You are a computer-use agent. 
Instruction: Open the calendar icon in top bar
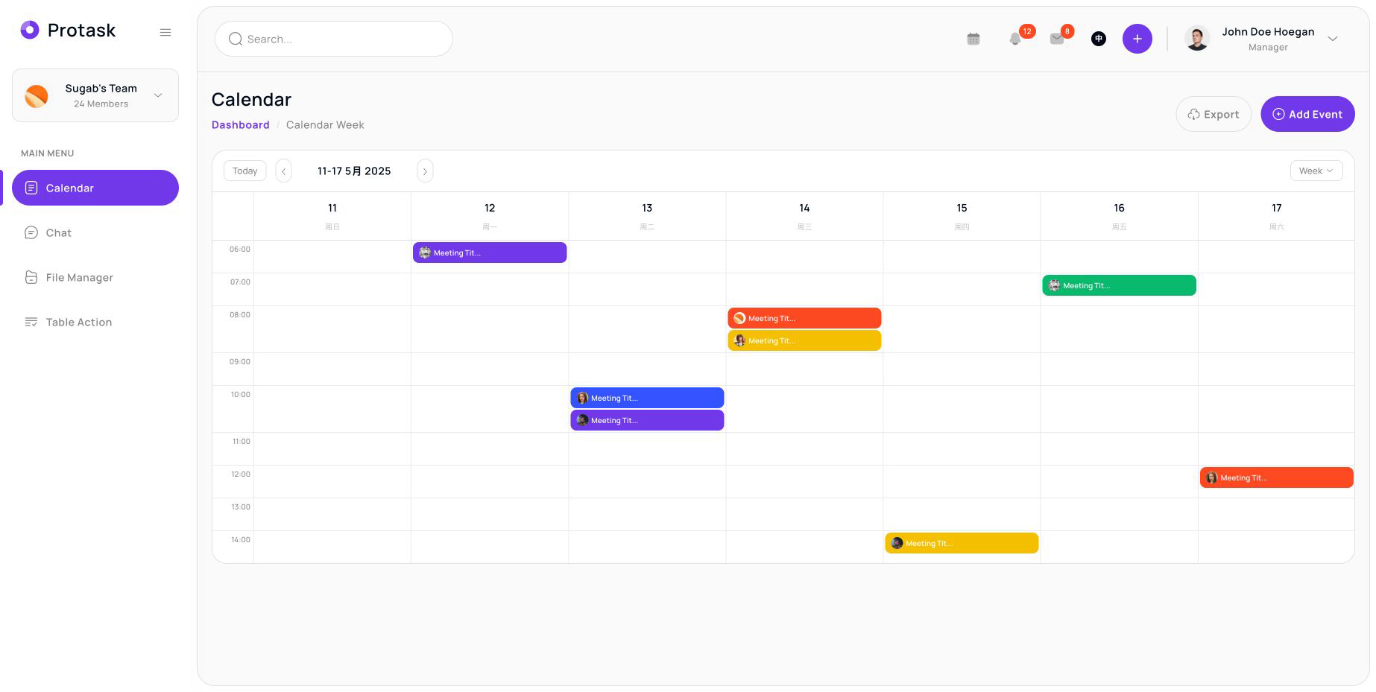tap(973, 39)
